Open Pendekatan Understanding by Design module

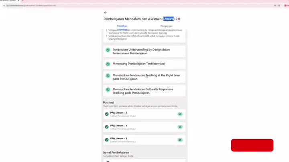pos(141,52)
